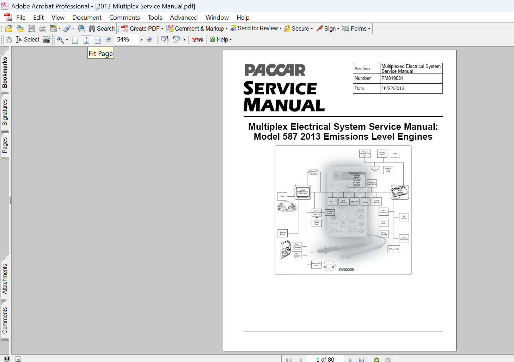514x362 pixels.
Task: Go to the first page
Action: [x=289, y=360]
